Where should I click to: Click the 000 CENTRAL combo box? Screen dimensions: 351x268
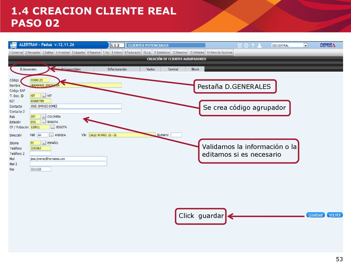290,45
